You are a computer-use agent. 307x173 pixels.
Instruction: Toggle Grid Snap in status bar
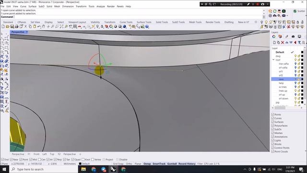[118, 163]
